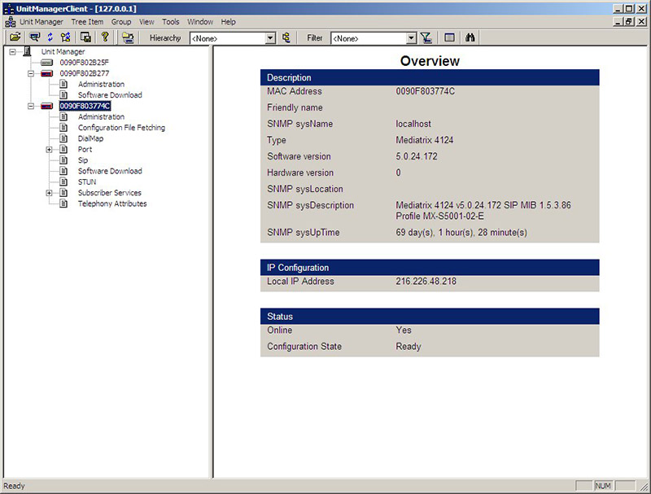Click the page icon beside DialMap
651x494 pixels.
[63, 138]
